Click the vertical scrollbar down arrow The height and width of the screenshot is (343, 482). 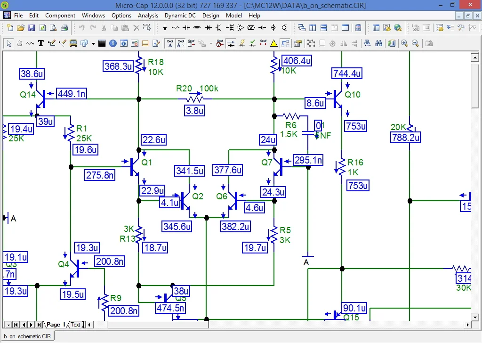[x=475, y=317]
